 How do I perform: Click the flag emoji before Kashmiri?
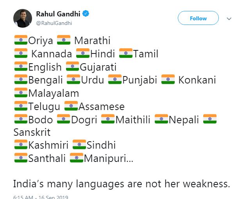[x=21, y=145]
